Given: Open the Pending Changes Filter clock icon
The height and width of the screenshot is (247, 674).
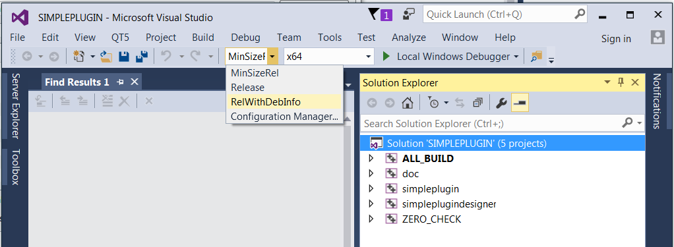Looking at the screenshot, I should [x=434, y=103].
